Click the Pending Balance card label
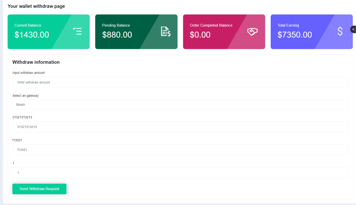The width and height of the screenshot is (356, 205). [x=116, y=25]
